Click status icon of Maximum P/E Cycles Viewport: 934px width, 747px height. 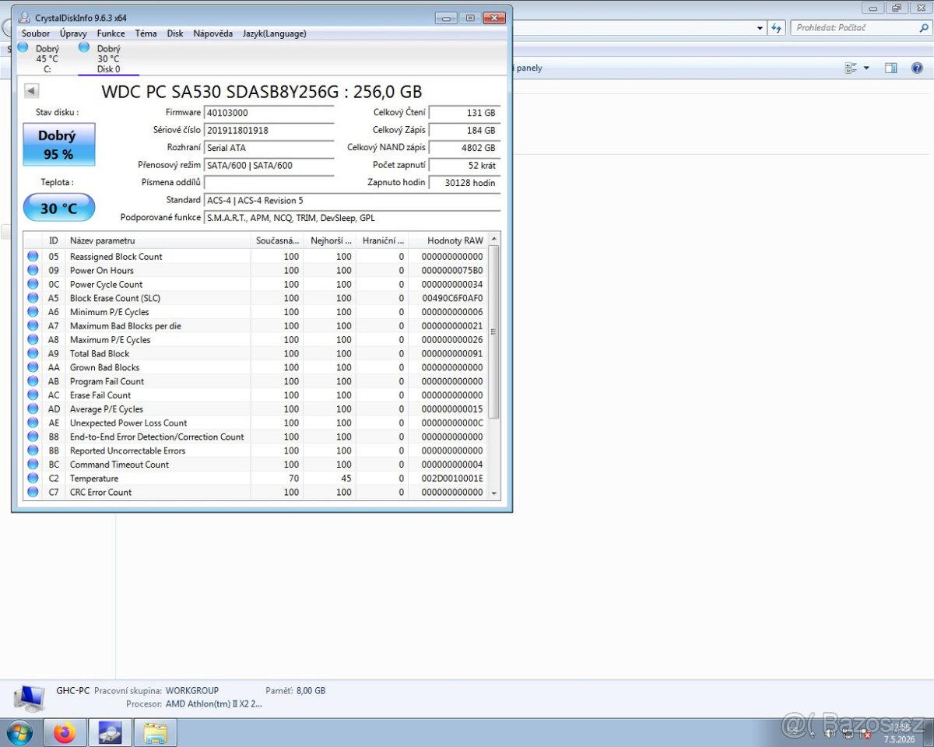point(33,339)
